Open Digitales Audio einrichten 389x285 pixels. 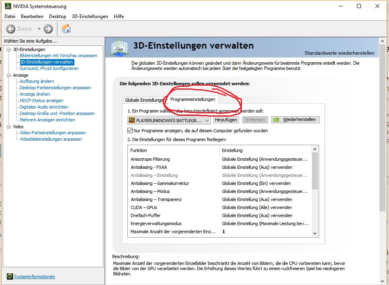click(x=44, y=107)
